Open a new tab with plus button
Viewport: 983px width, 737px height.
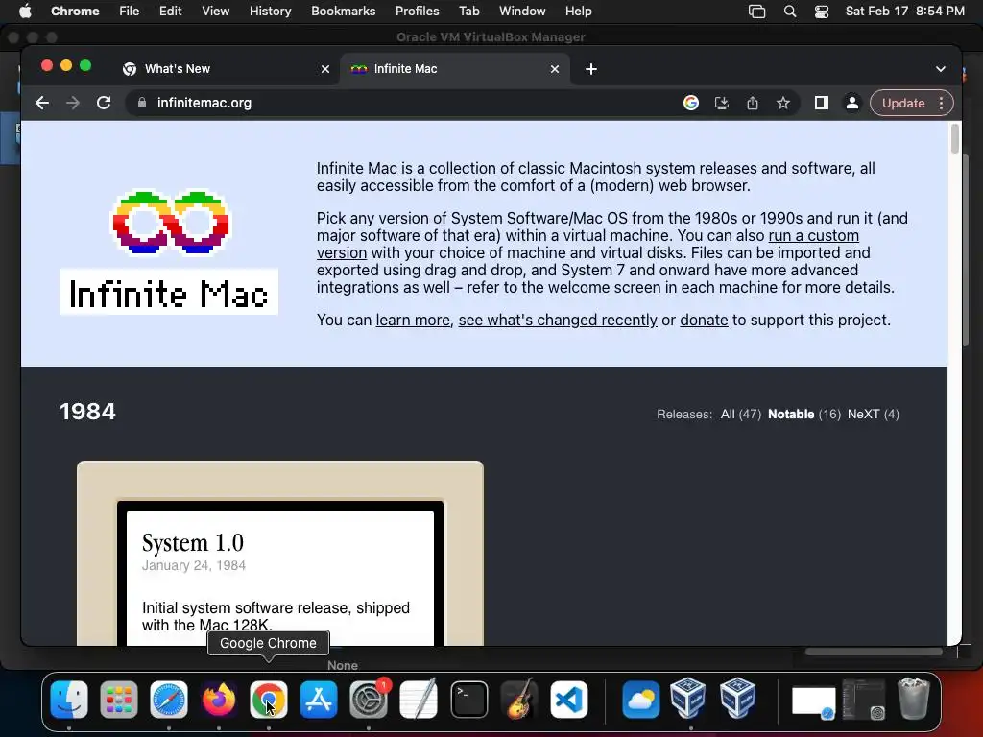[x=591, y=69]
